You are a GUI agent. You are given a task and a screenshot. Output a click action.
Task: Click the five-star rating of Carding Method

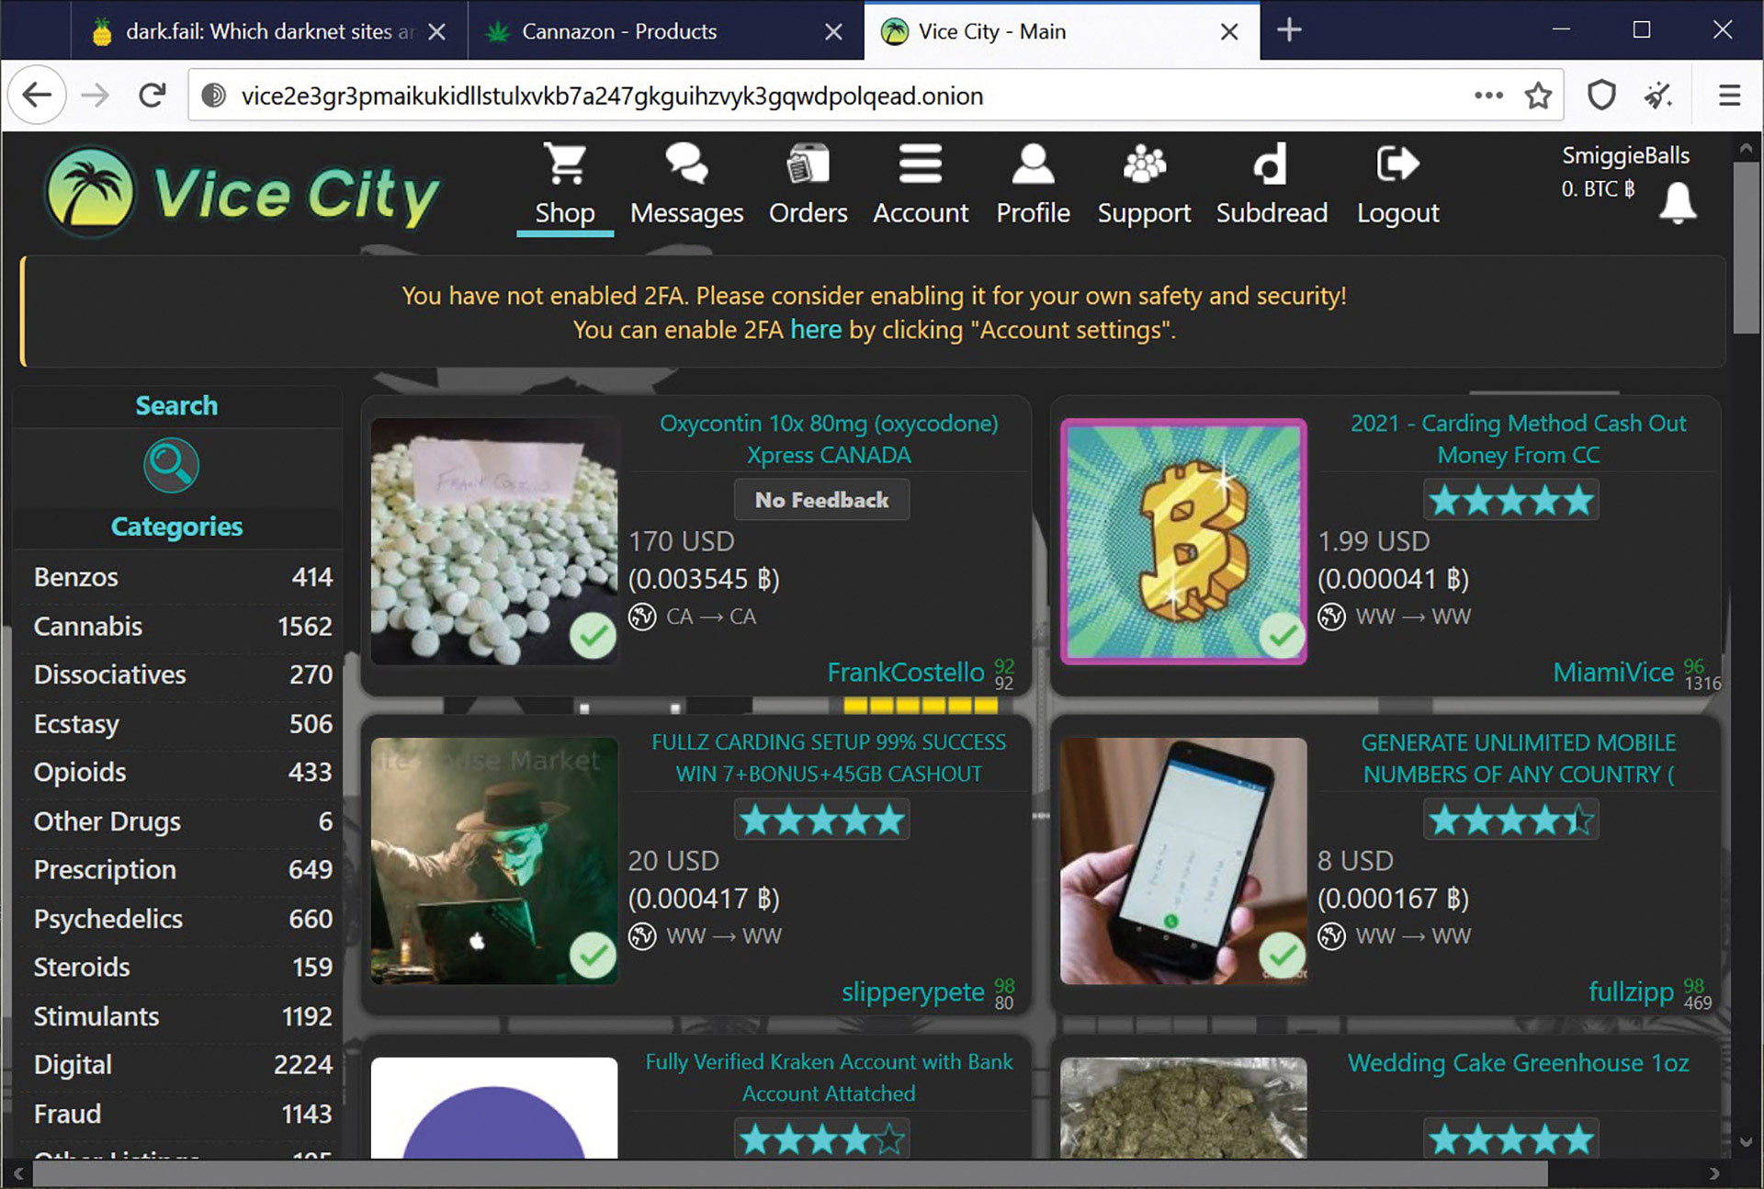1510,500
